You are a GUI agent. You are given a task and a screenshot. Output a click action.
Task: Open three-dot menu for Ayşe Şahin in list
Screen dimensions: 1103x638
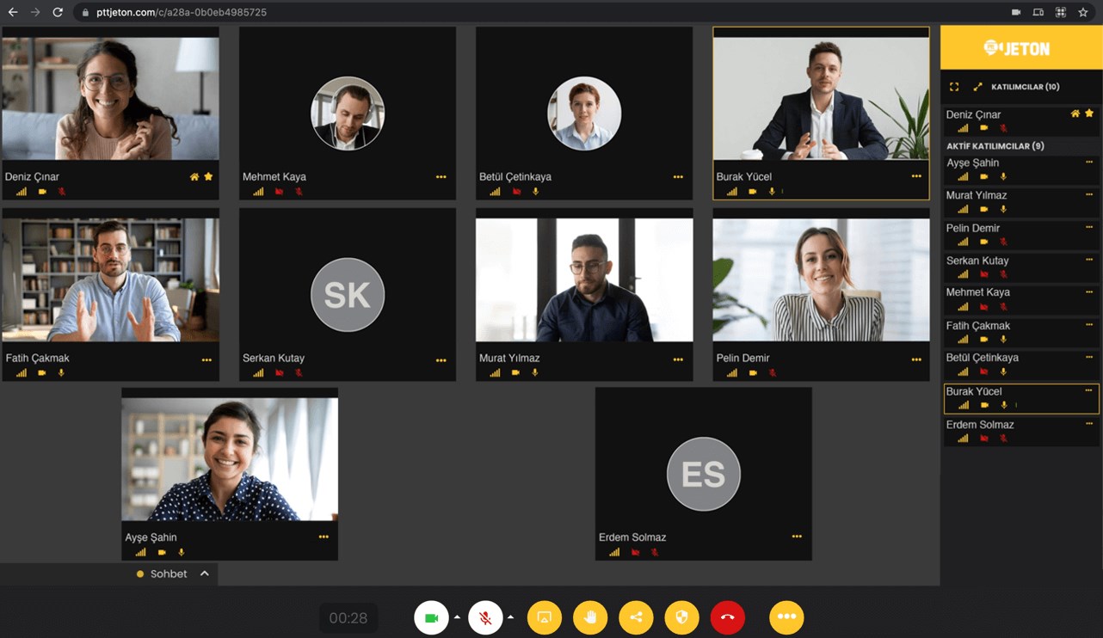point(1088,163)
